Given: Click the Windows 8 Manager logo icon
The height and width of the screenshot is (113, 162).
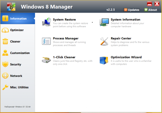Looking at the screenshot, I should [11, 7].
